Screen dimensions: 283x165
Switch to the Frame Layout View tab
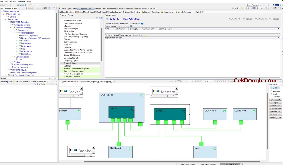tap(68, 8)
